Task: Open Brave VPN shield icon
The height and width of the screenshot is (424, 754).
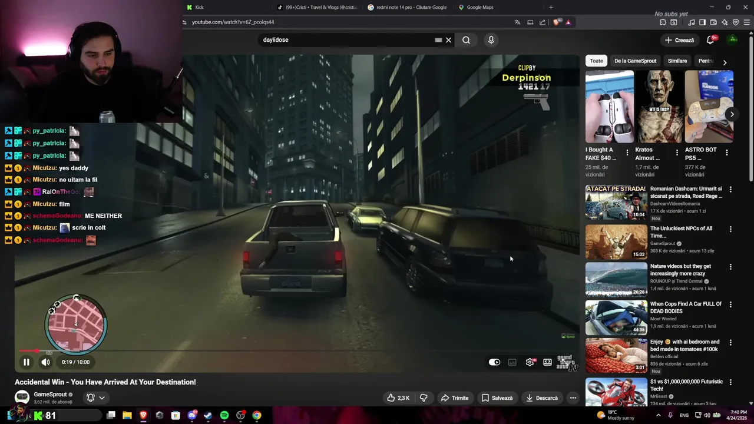Action: pos(736,22)
